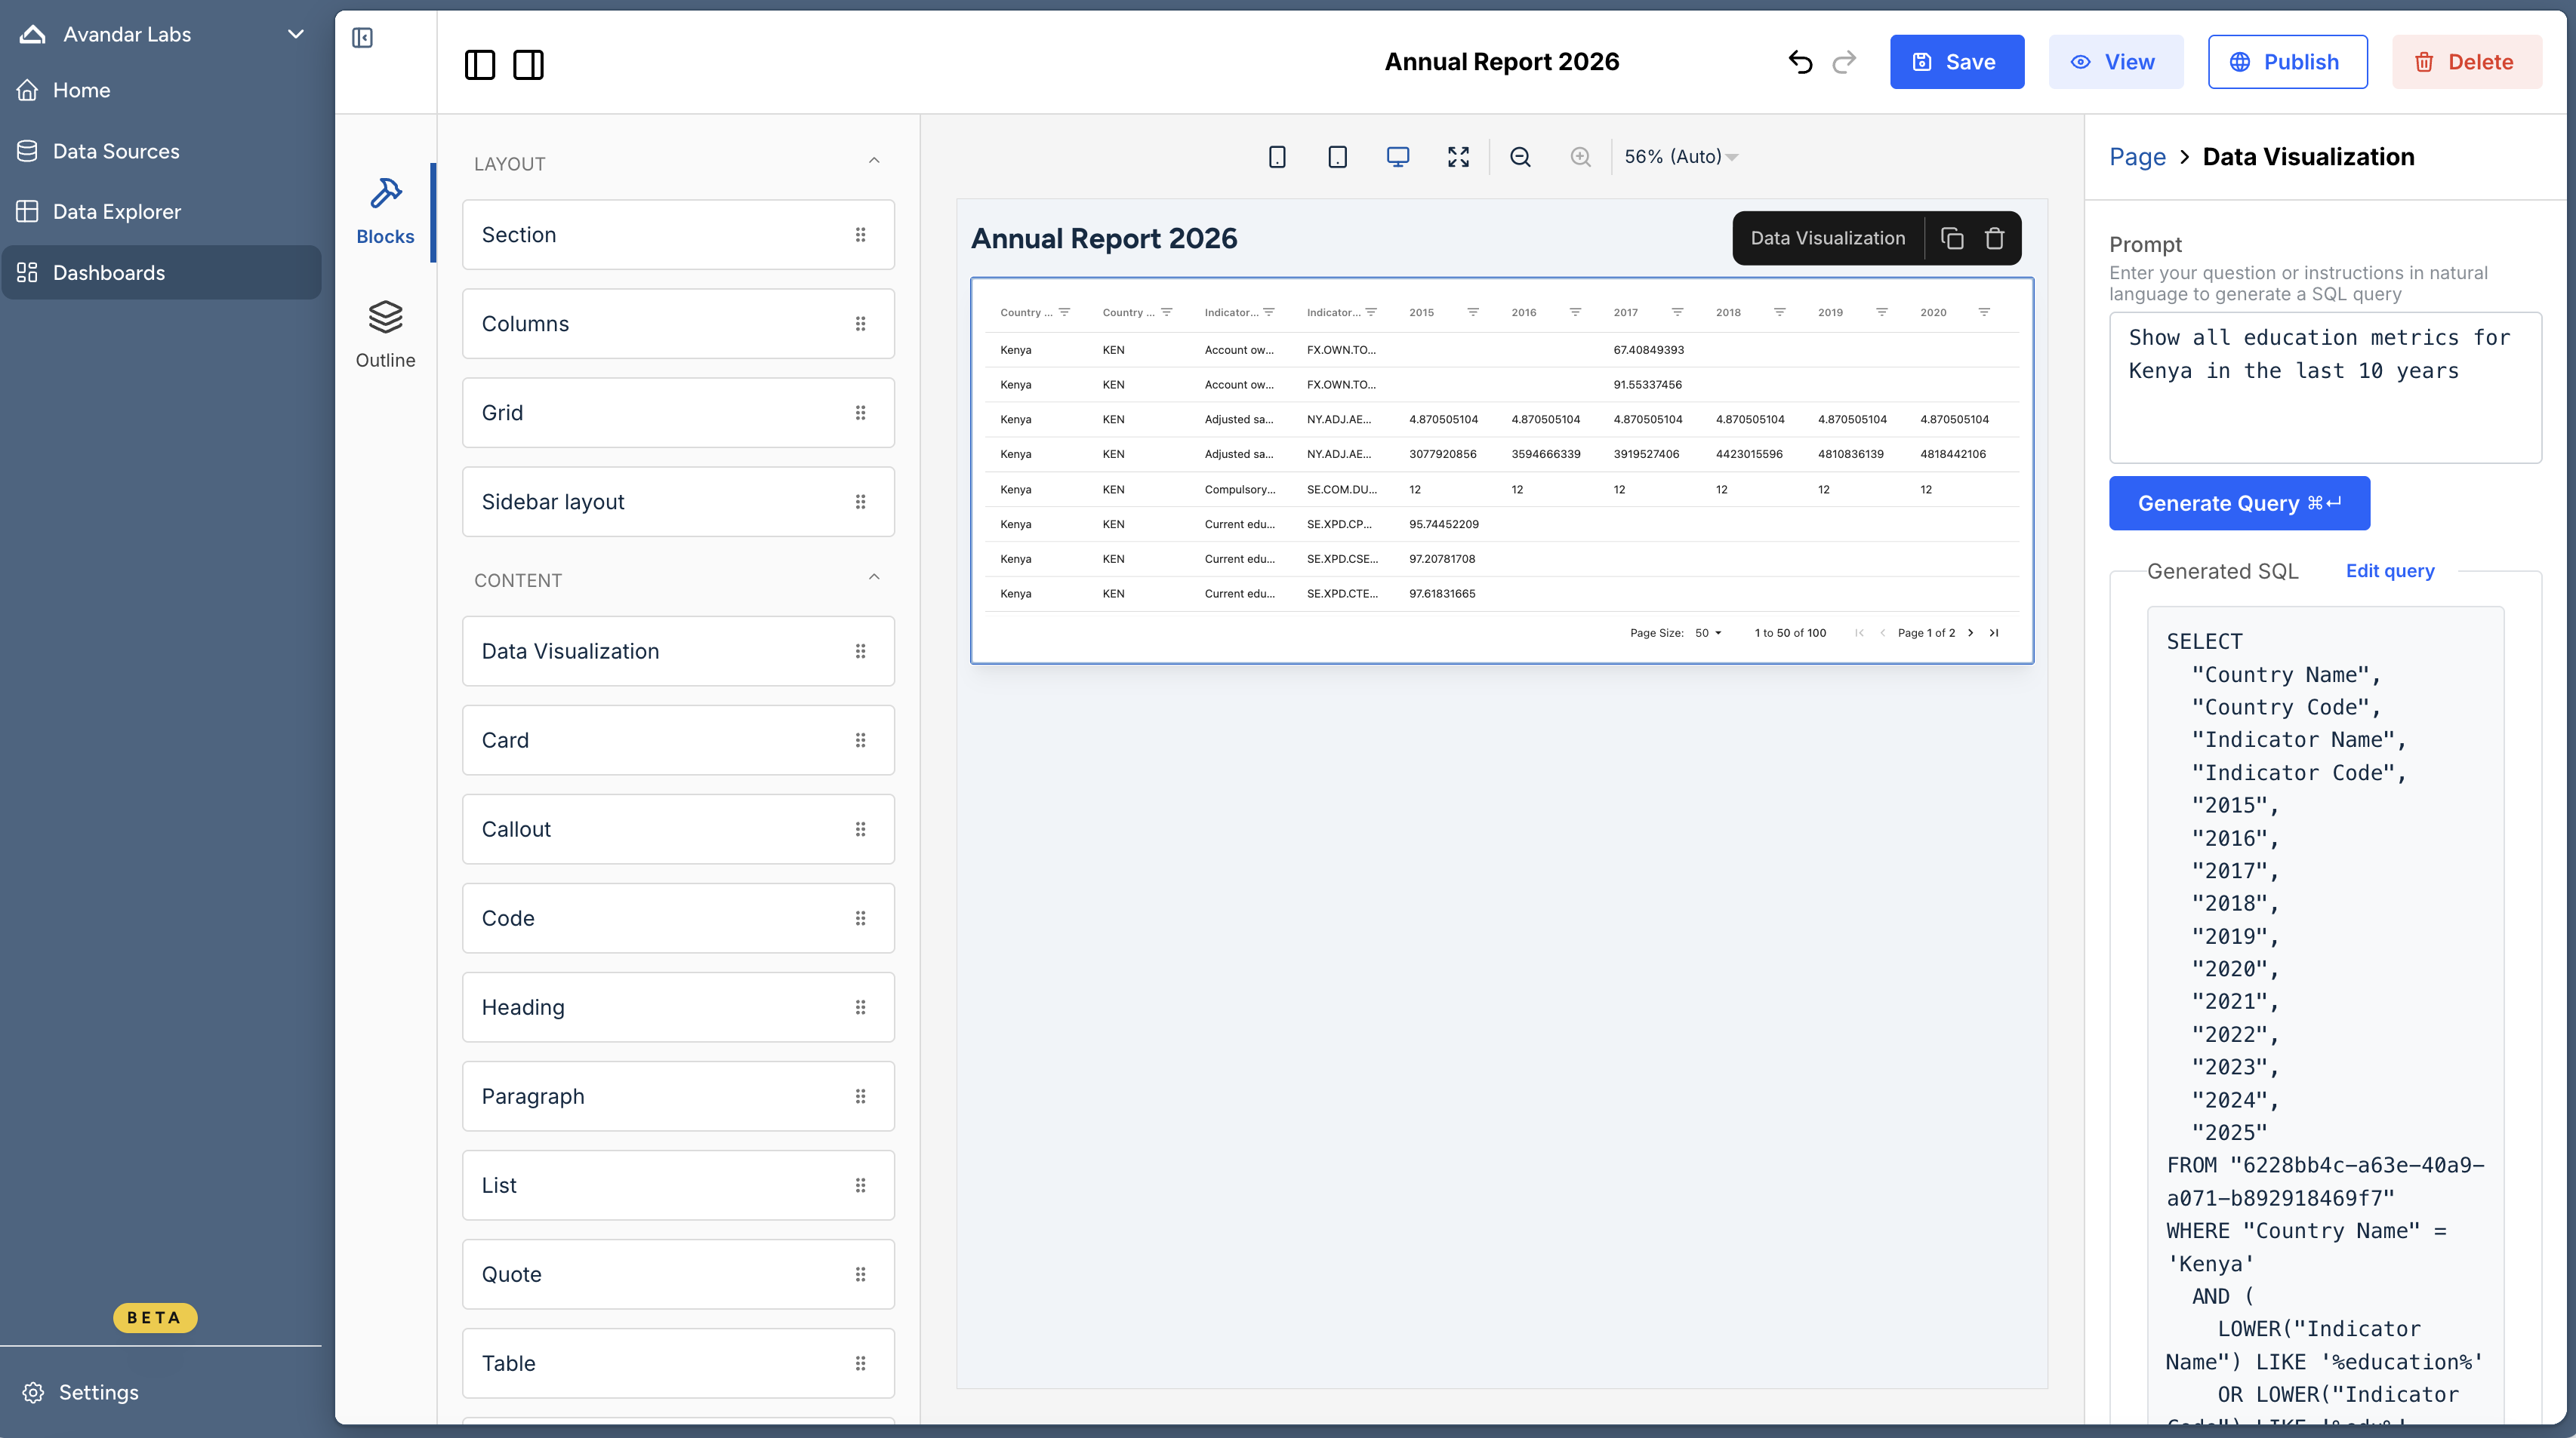Toggle the right panel visibility
The height and width of the screenshot is (1438, 2576).
[528, 65]
